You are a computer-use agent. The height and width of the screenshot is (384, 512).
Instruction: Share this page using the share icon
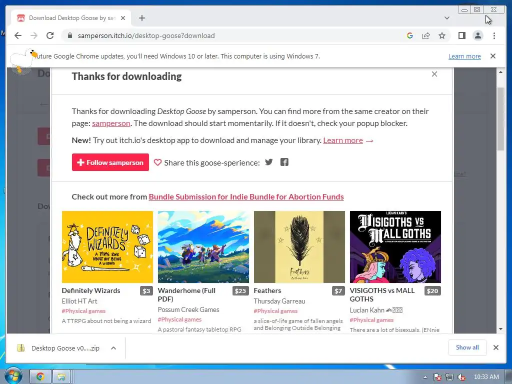[426, 35]
